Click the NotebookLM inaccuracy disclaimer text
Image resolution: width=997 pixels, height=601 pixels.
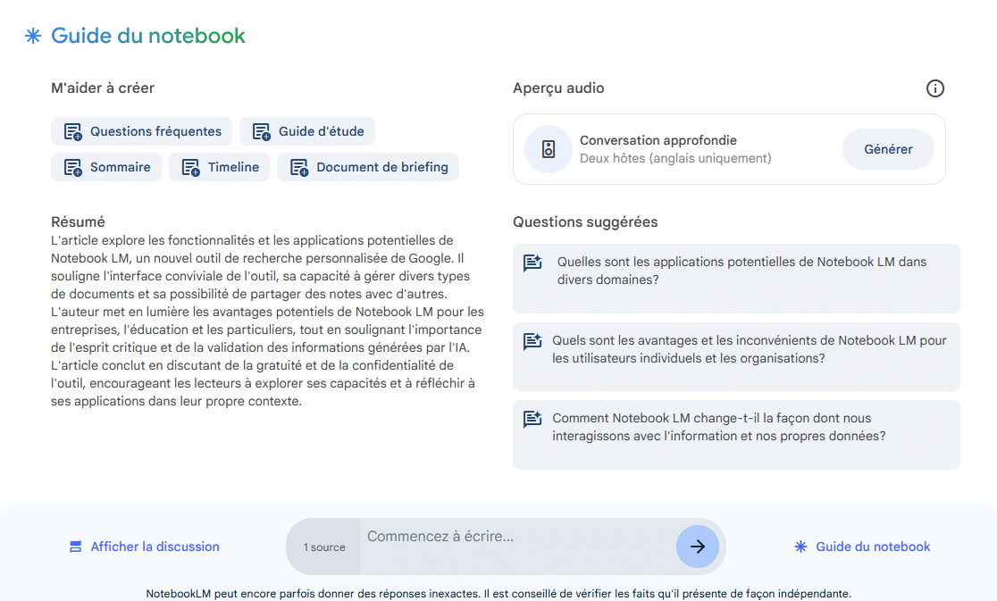coord(498,593)
